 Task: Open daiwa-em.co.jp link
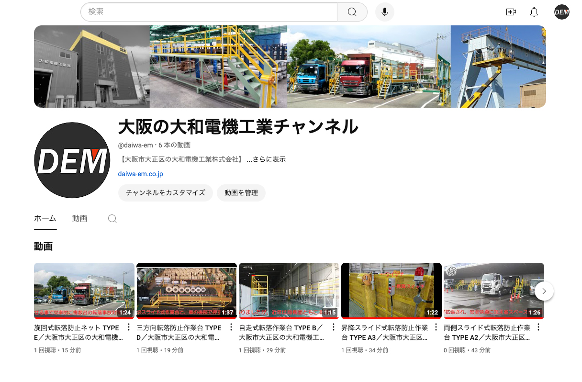coord(141,174)
